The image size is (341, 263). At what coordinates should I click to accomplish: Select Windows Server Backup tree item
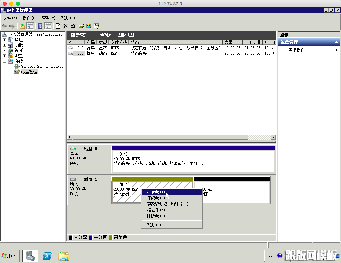[x=42, y=66]
